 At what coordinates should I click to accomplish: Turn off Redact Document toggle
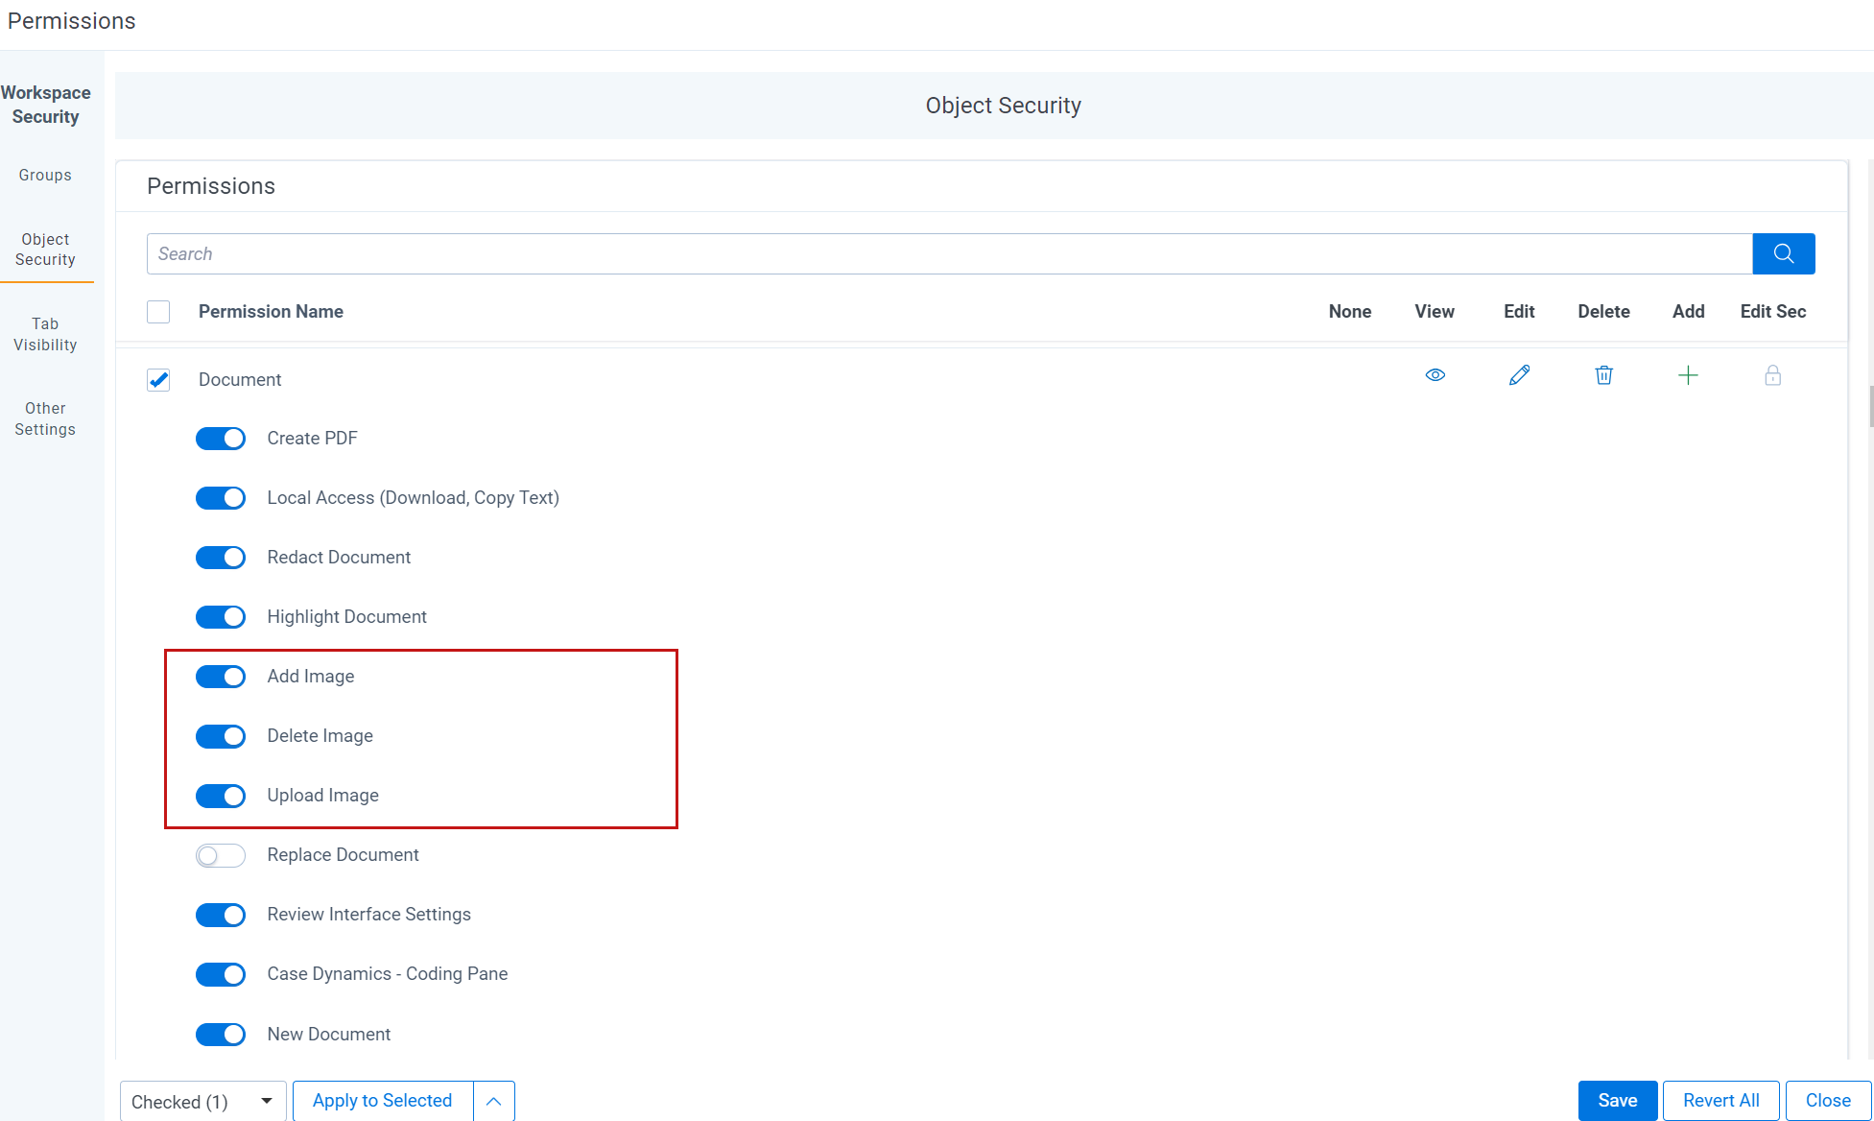tap(221, 558)
